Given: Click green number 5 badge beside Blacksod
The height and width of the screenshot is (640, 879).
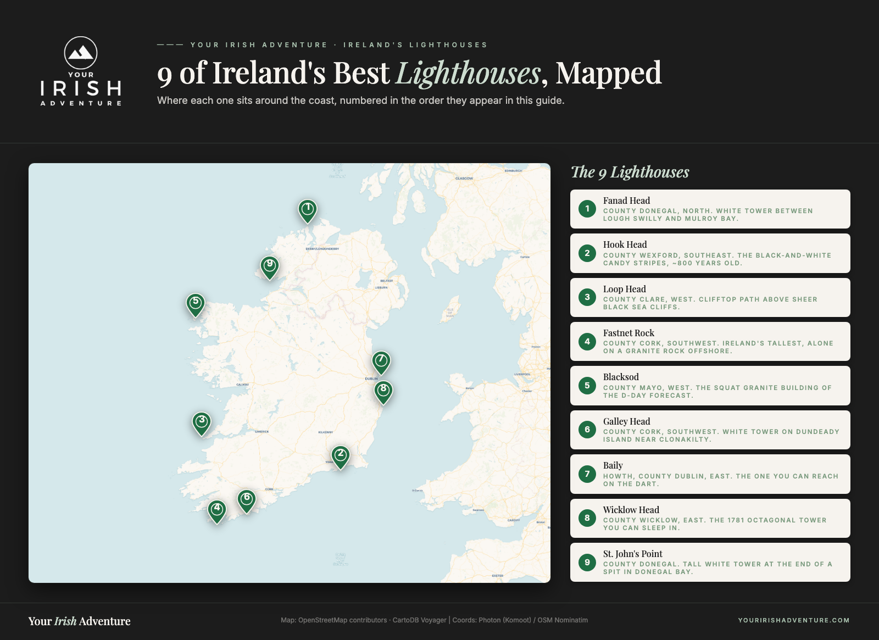Looking at the screenshot, I should tap(587, 386).
